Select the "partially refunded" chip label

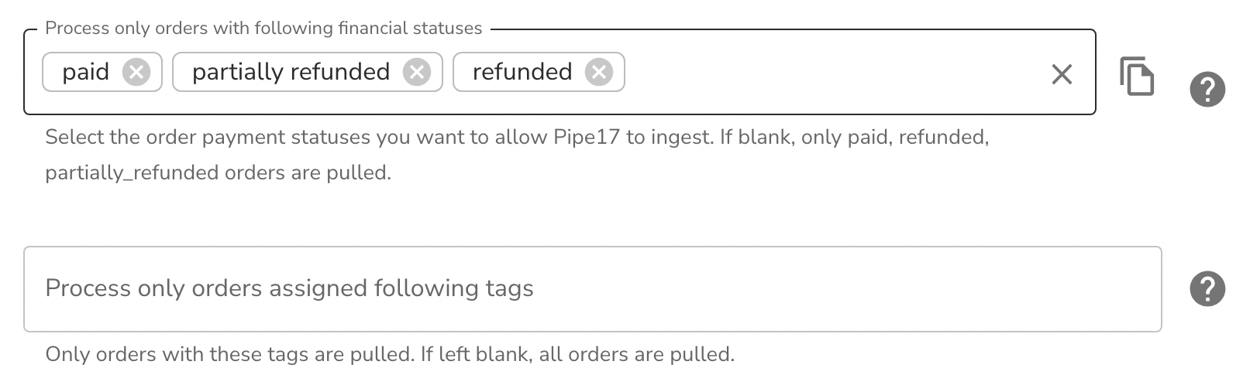[x=291, y=72]
